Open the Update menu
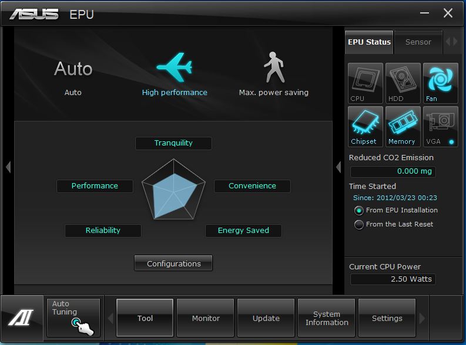This screenshot has height=345, width=466. point(266,317)
